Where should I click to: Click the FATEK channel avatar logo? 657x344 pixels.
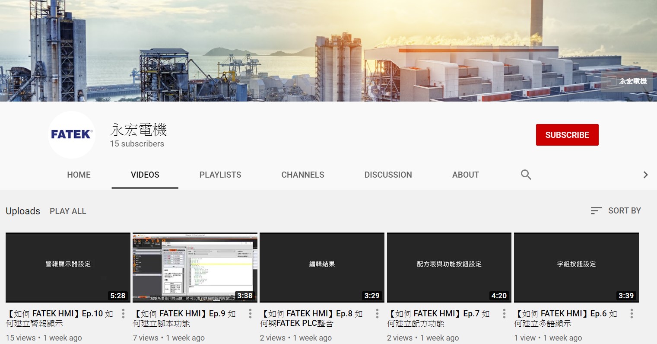click(72, 135)
